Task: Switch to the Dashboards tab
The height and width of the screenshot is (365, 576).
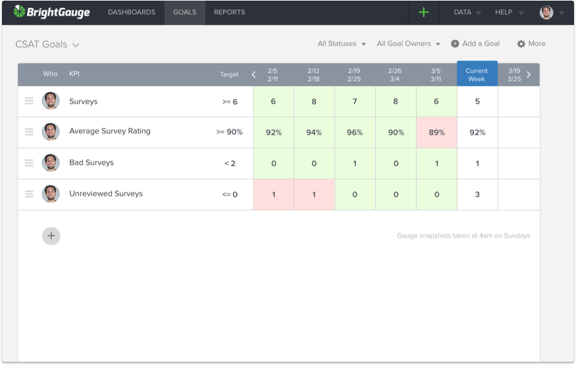Action: tap(132, 12)
